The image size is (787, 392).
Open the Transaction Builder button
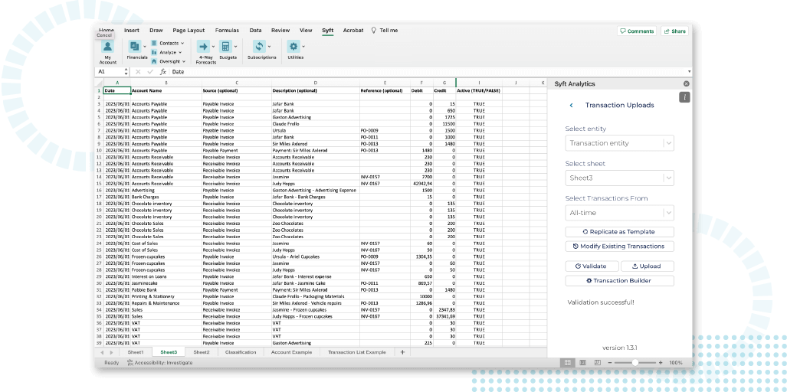[x=619, y=281]
